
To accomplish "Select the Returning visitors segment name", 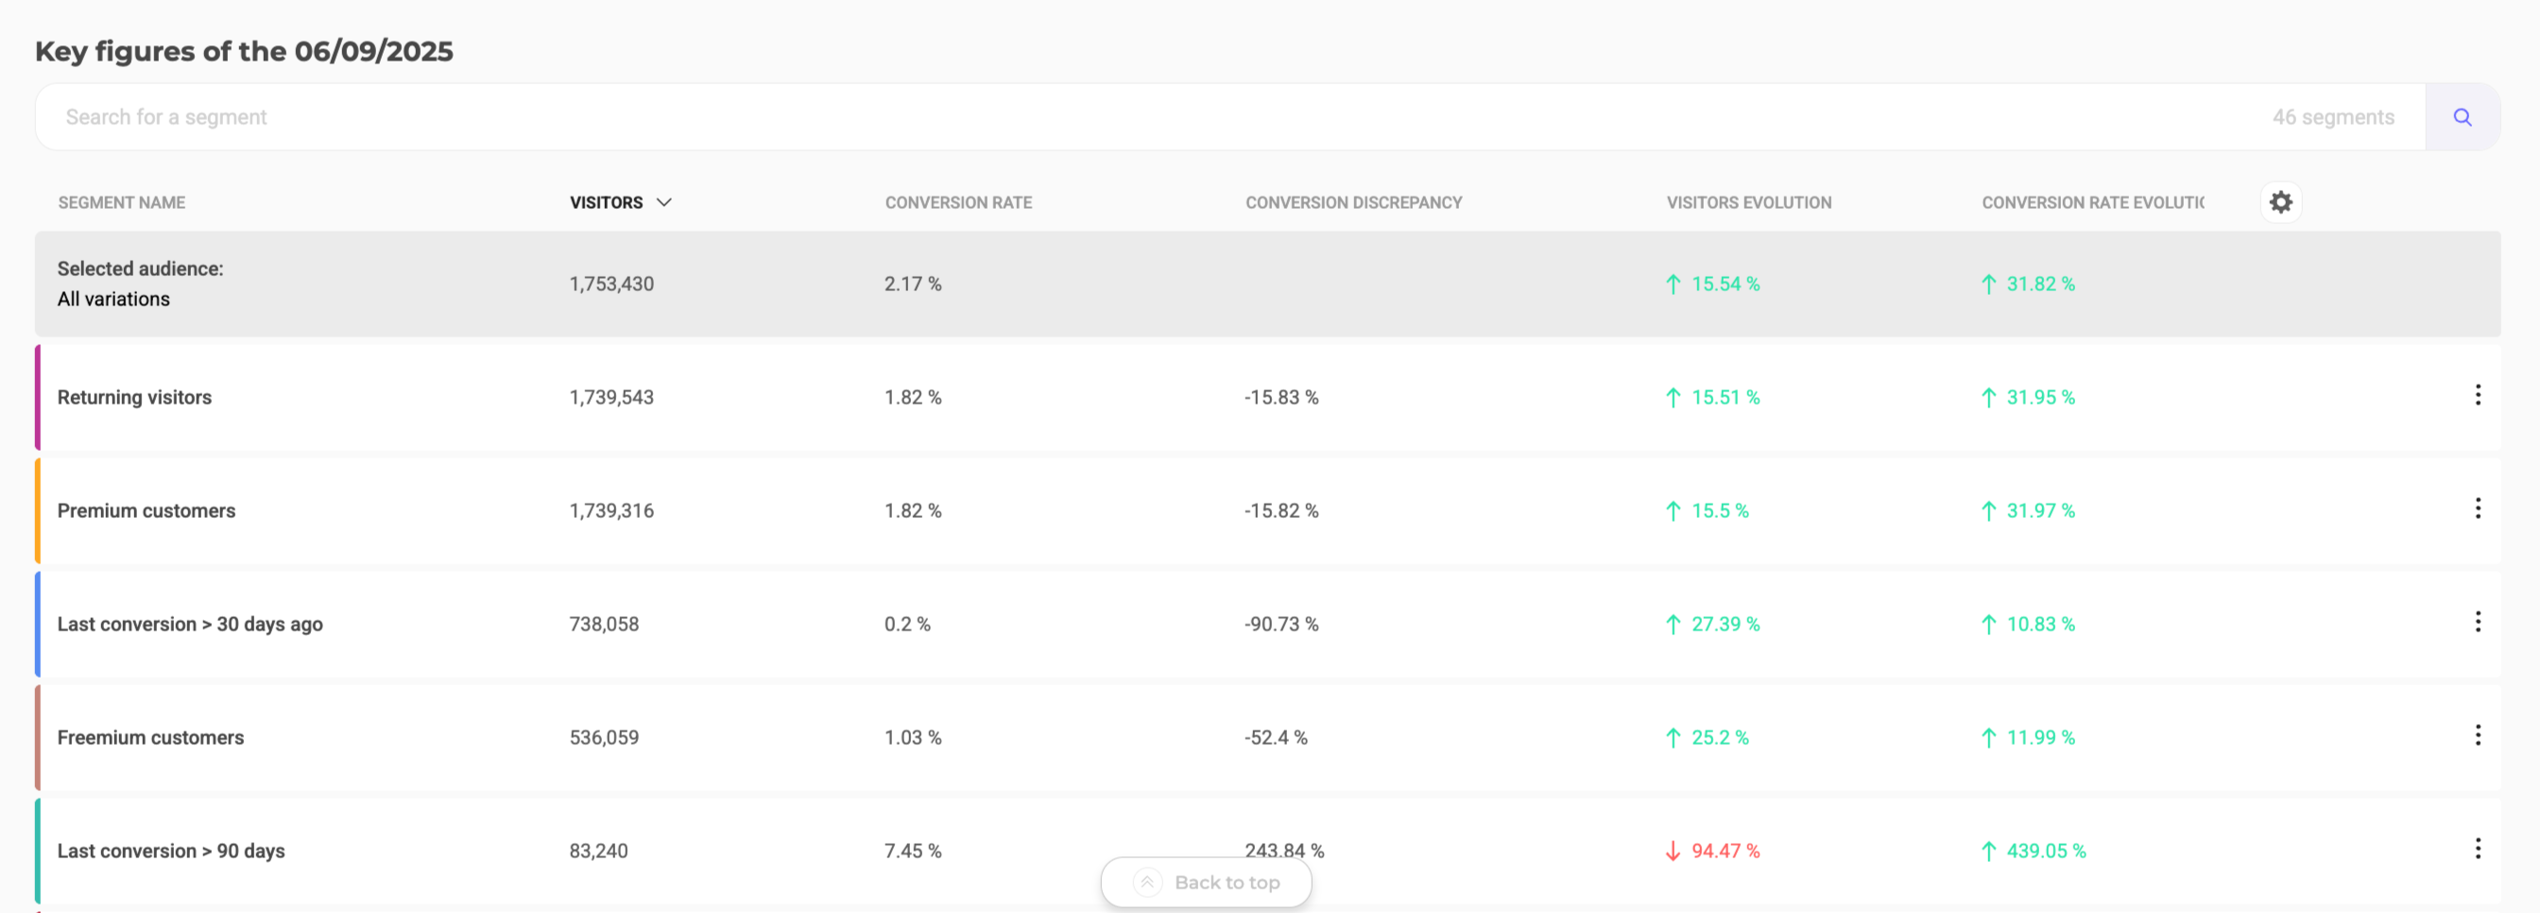I will click(134, 397).
